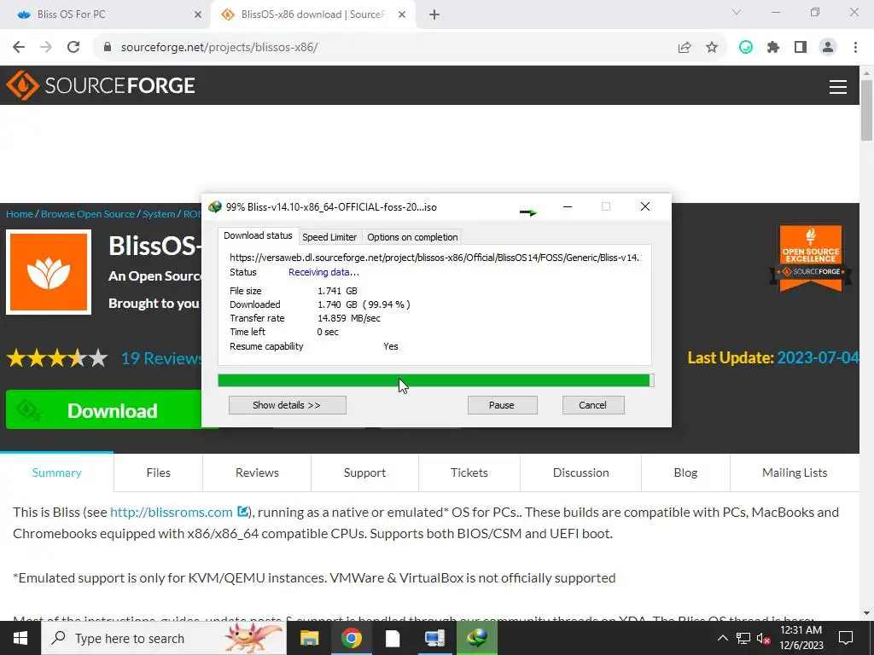The width and height of the screenshot is (874, 655).
Task: Click the IDM taskbar icon
Action: pyautogui.click(x=476, y=638)
